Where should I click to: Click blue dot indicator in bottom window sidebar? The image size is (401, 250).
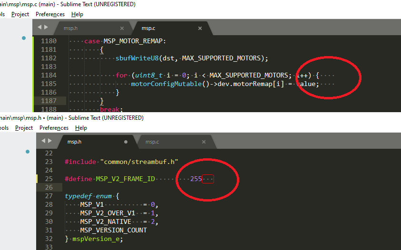[28, 152]
